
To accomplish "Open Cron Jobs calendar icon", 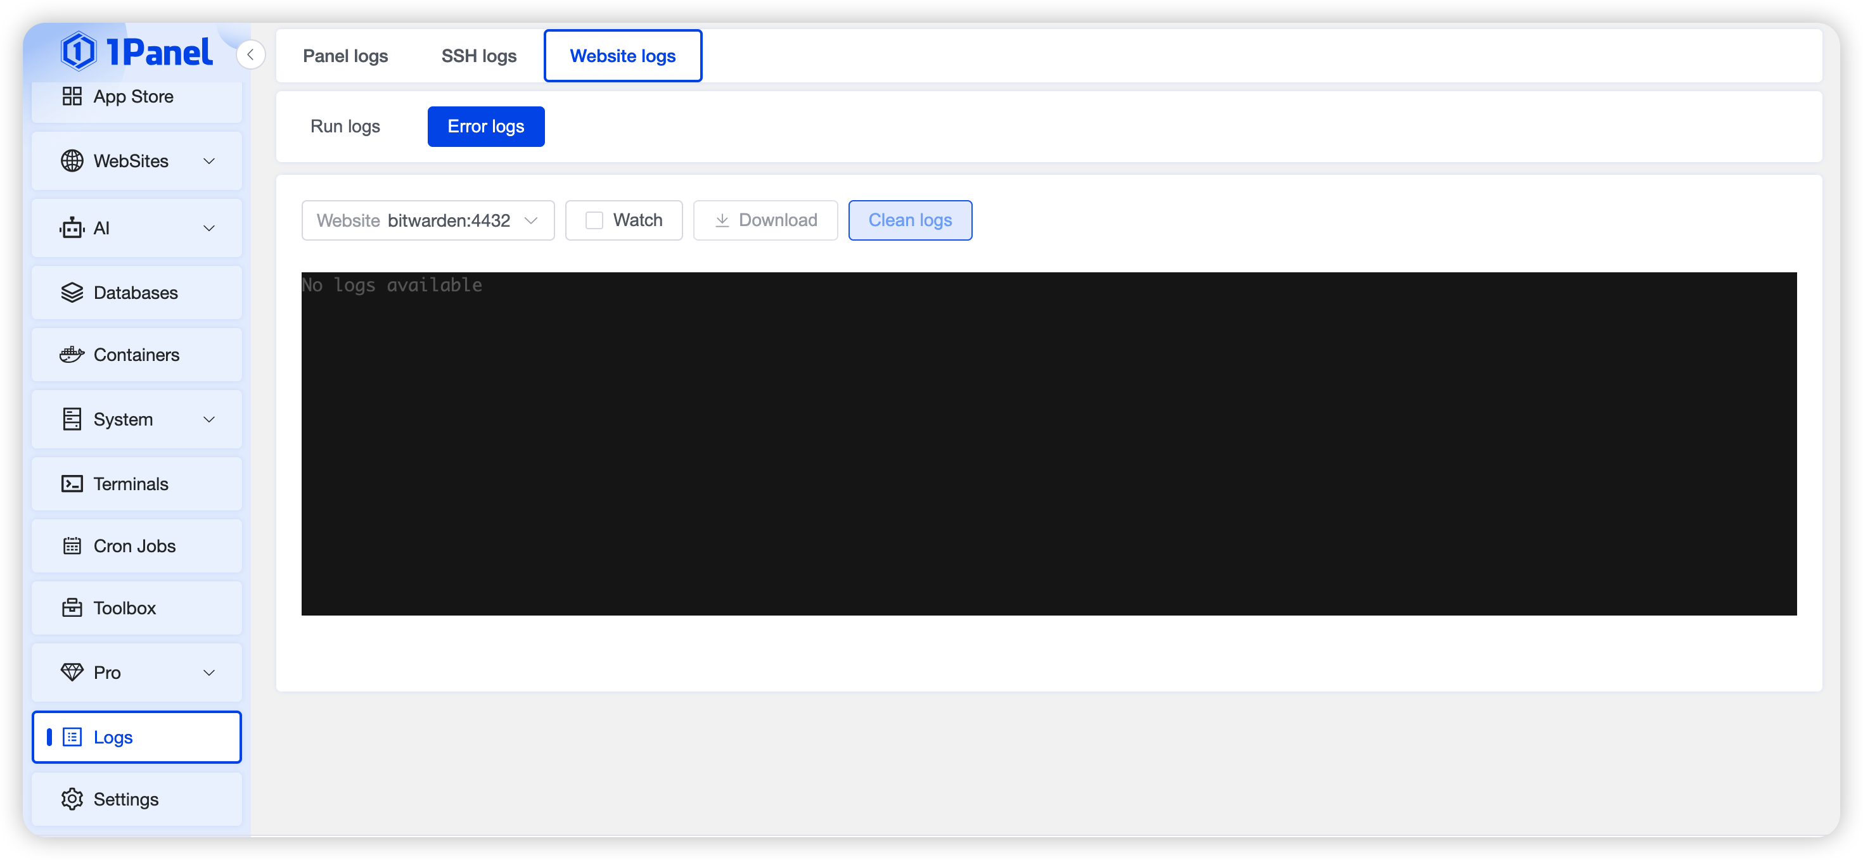I will [x=72, y=546].
